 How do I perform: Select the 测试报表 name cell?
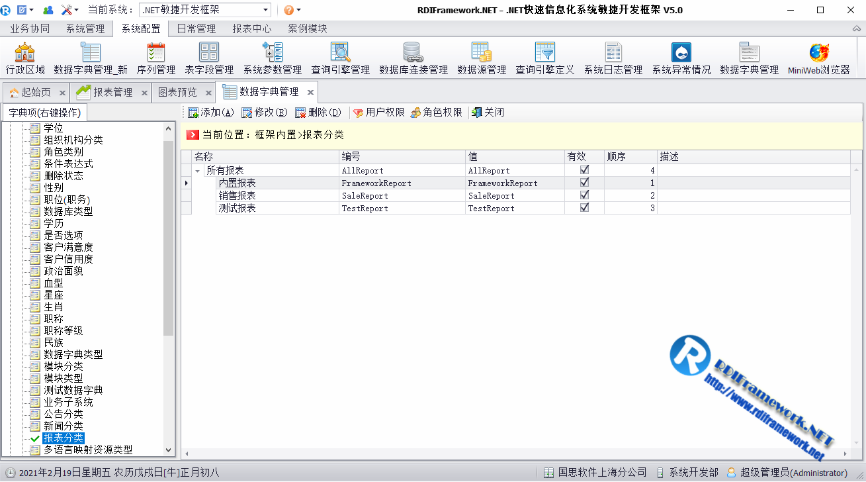(278, 208)
